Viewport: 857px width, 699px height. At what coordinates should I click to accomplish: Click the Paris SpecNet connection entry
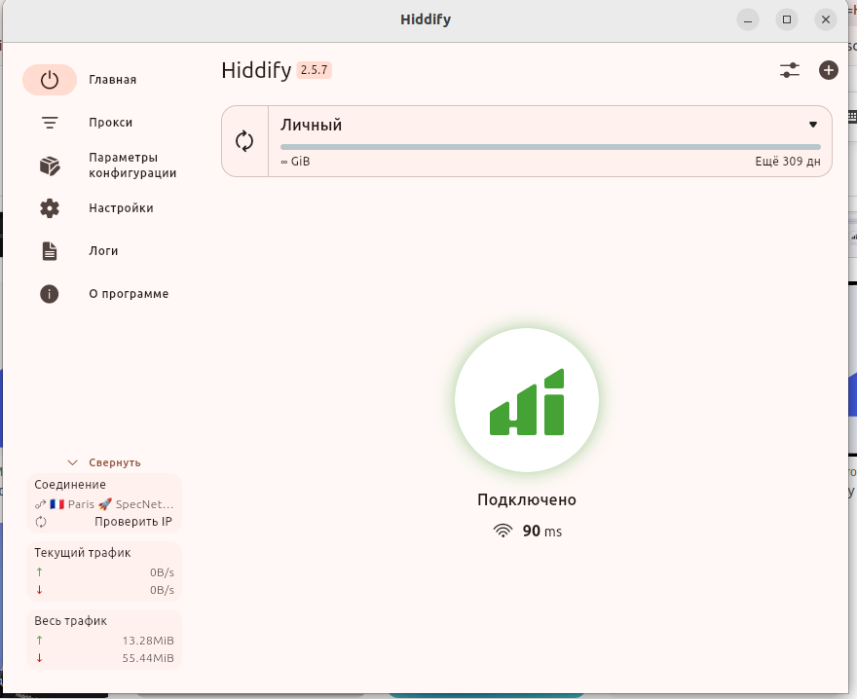104,504
